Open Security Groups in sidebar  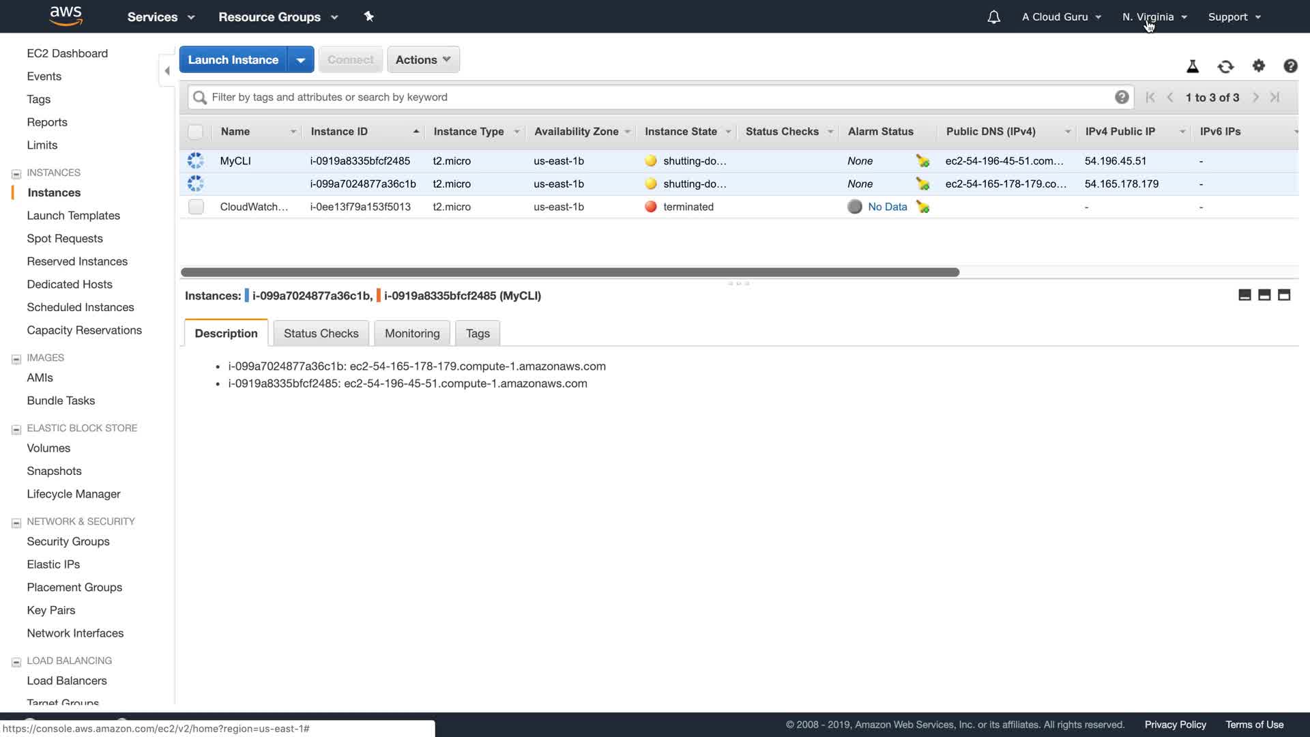tap(68, 541)
